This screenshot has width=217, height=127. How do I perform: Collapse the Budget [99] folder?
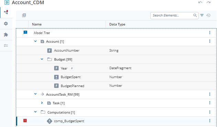(x=42, y=59)
